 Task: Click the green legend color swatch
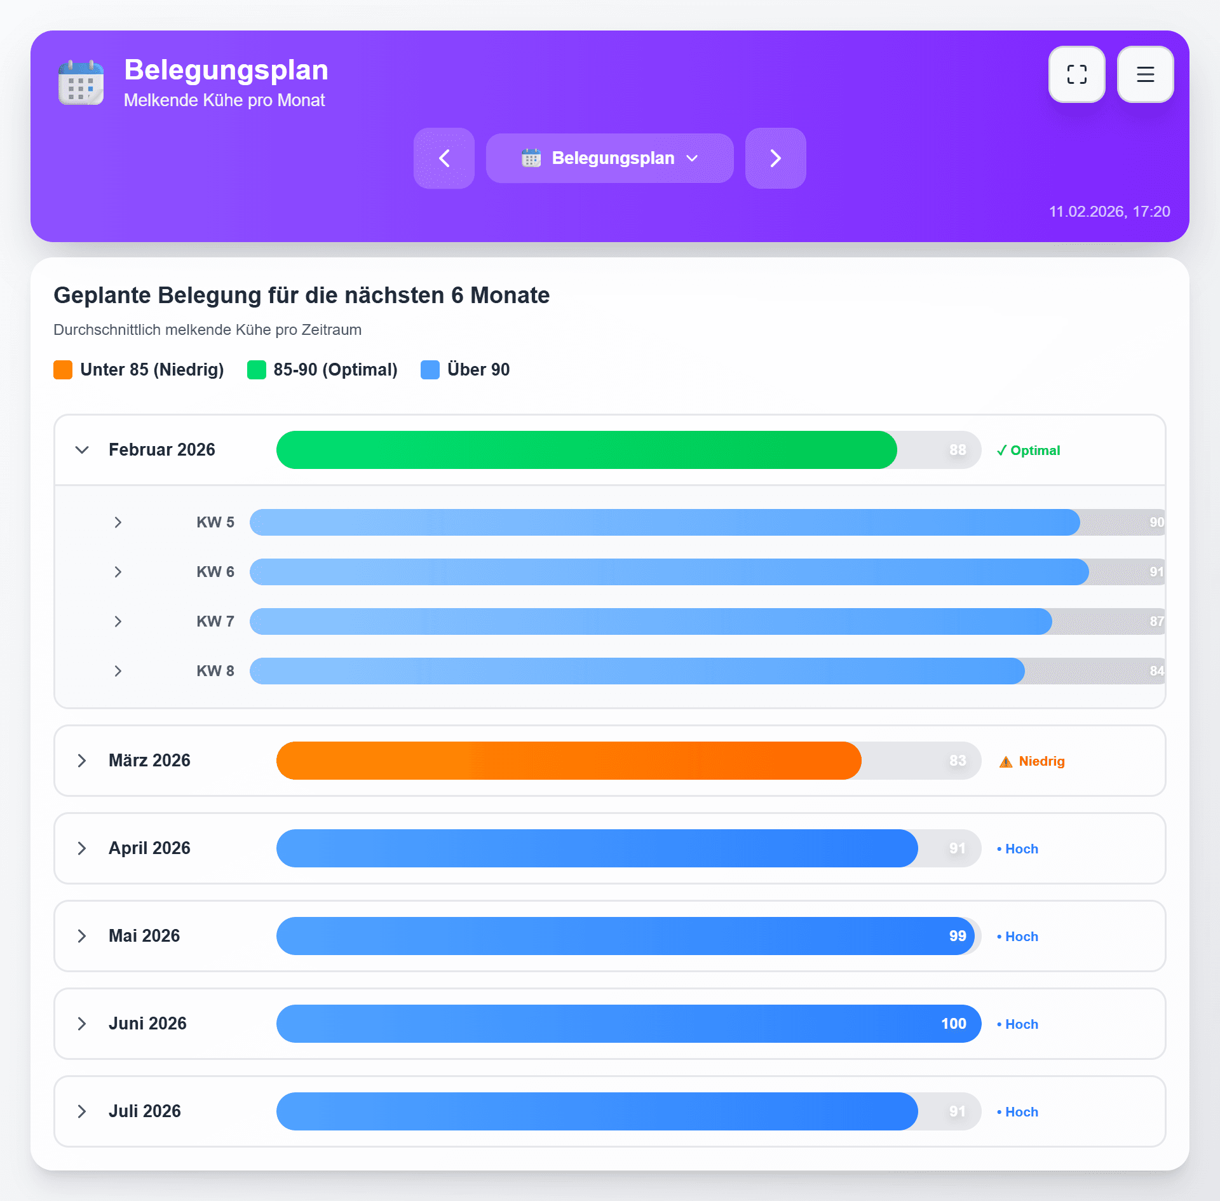pos(257,369)
